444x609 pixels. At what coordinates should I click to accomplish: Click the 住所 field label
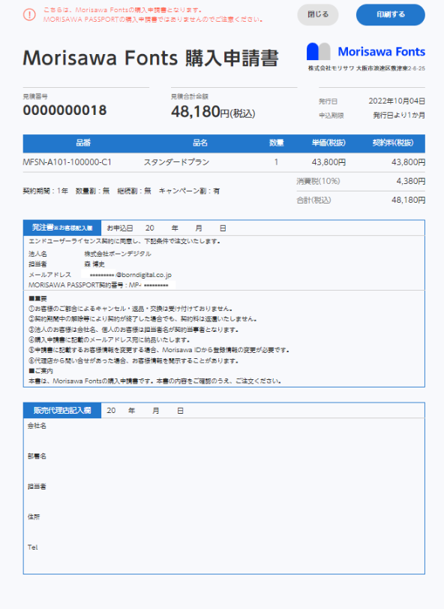34,517
